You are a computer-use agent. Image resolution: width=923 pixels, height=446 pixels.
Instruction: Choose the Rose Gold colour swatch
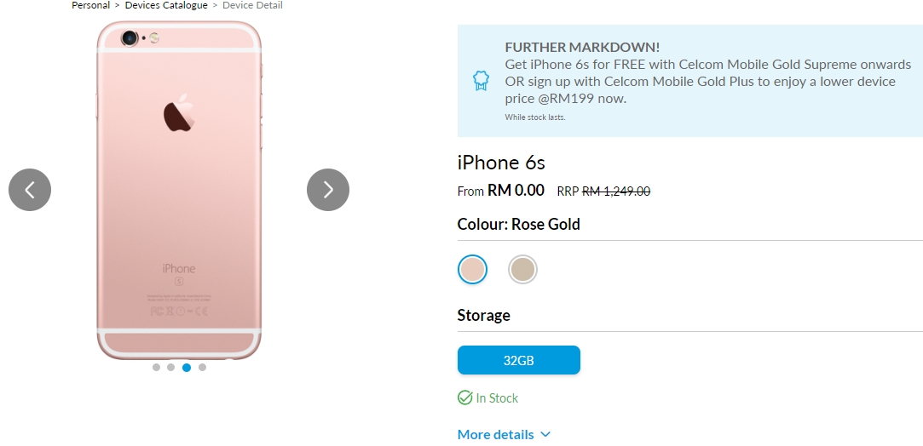coord(472,270)
